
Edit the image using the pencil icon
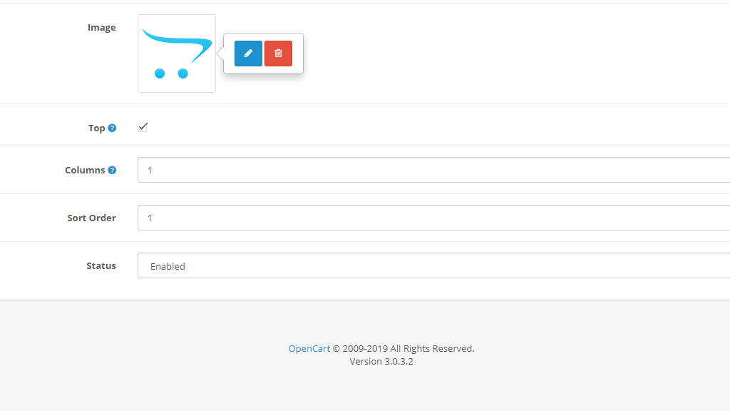point(247,54)
